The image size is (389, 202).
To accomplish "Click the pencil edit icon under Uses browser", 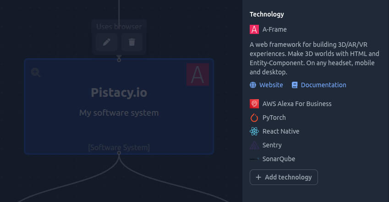I will tap(107, 42).
